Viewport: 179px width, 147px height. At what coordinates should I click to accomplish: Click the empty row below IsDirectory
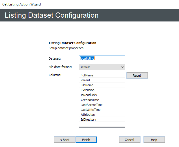[x=102, y=124]
